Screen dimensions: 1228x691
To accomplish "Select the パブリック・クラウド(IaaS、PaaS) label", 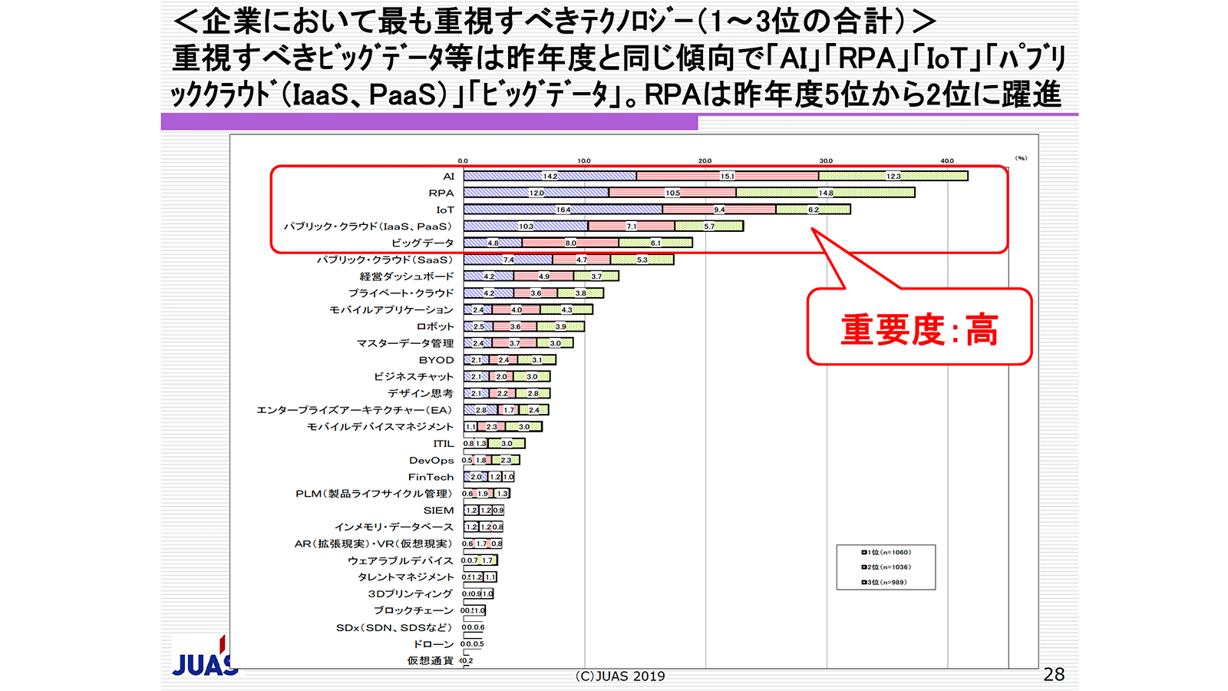I will tap(368, 226).
